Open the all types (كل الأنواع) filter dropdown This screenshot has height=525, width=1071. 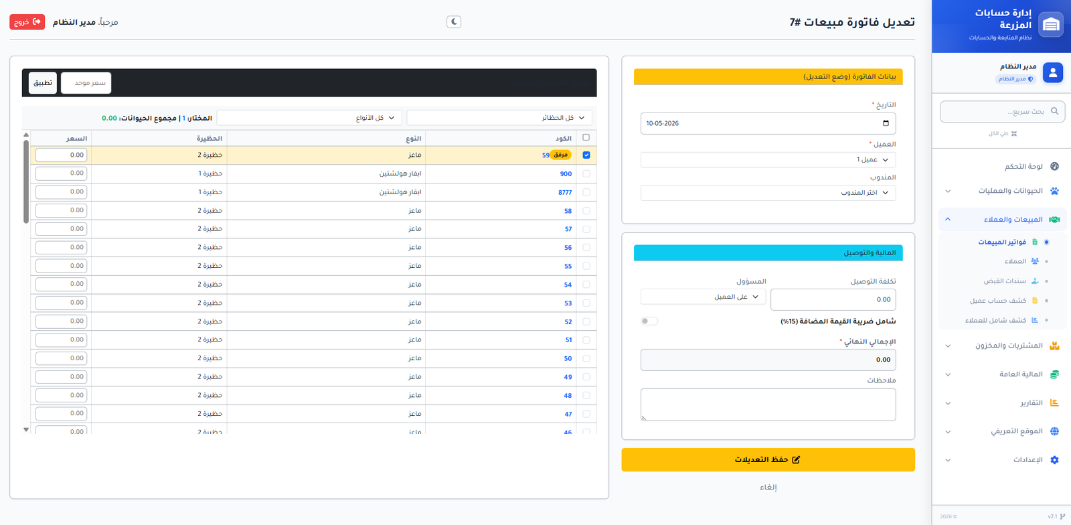[310, 118]
